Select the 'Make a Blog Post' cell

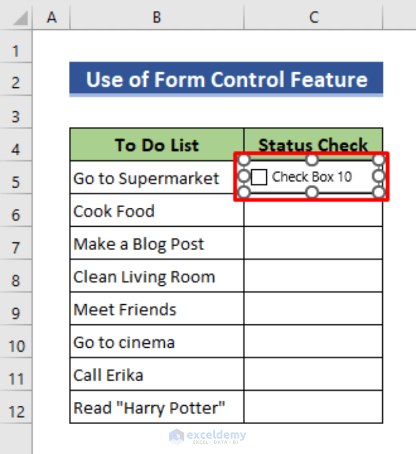pos(156,244)
